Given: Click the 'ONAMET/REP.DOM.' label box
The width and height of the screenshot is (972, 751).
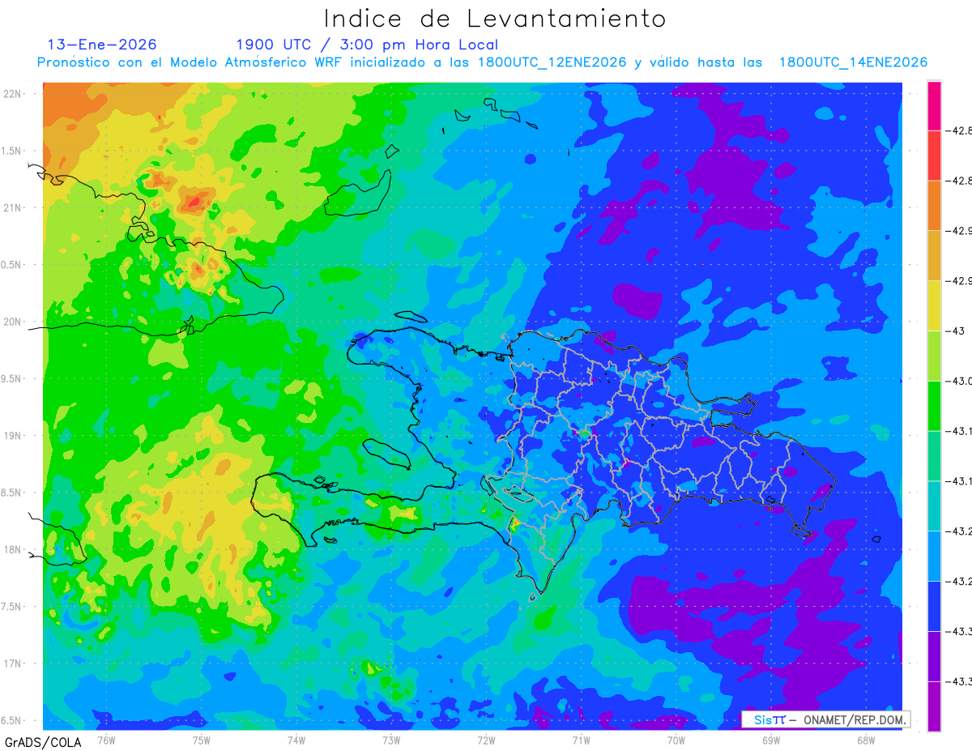Looking at the screenshot, I should (825, 719).
